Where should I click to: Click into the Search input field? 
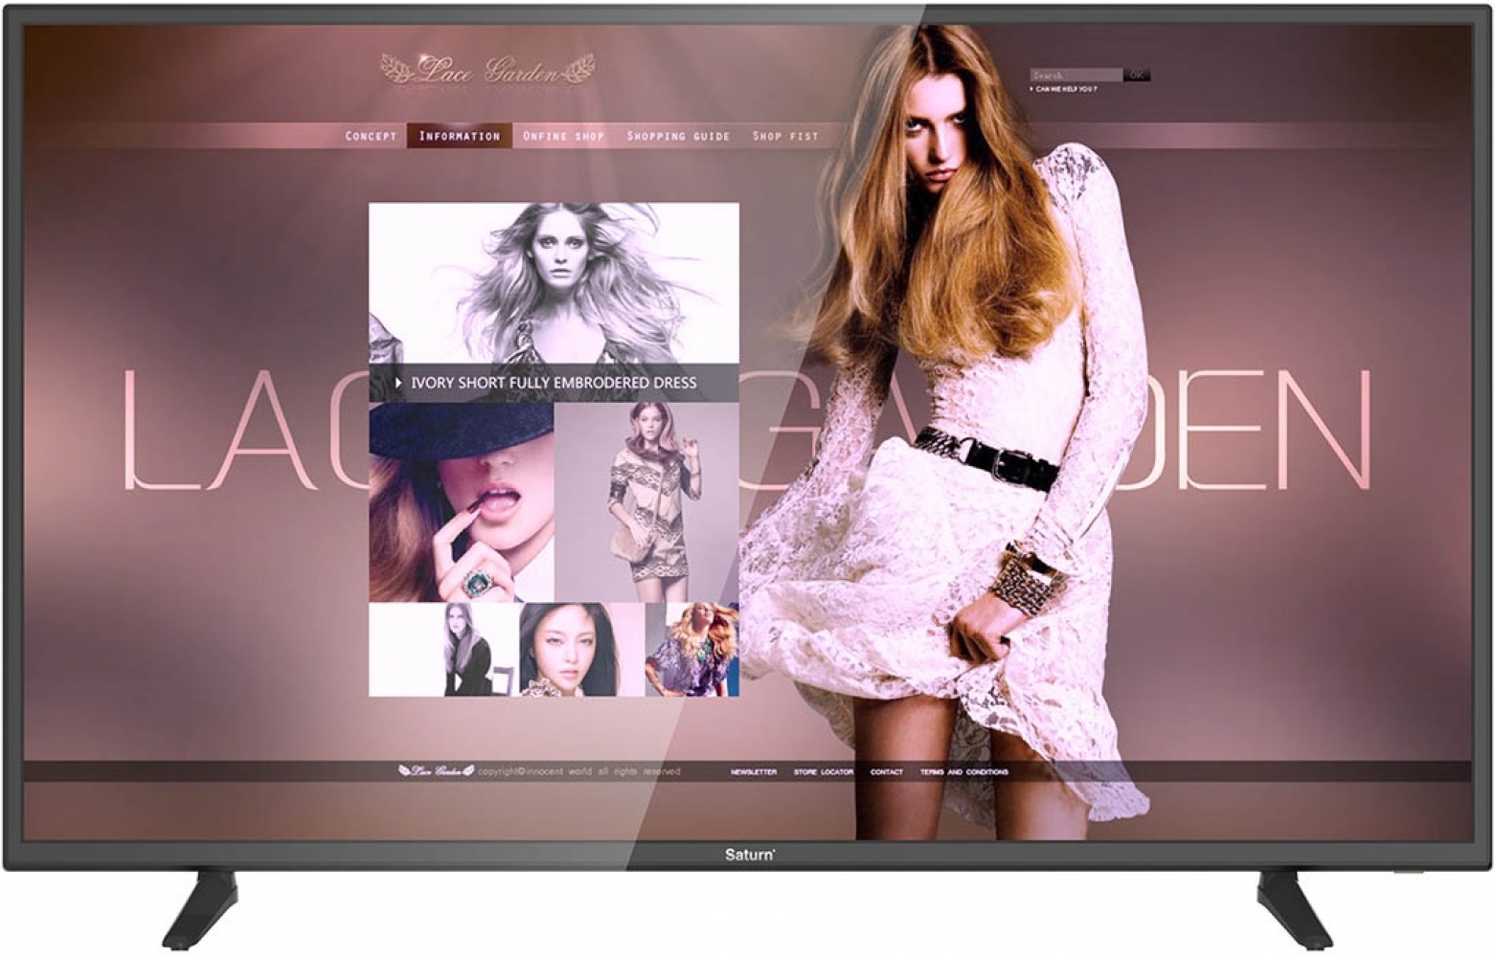coord(1075,75)
